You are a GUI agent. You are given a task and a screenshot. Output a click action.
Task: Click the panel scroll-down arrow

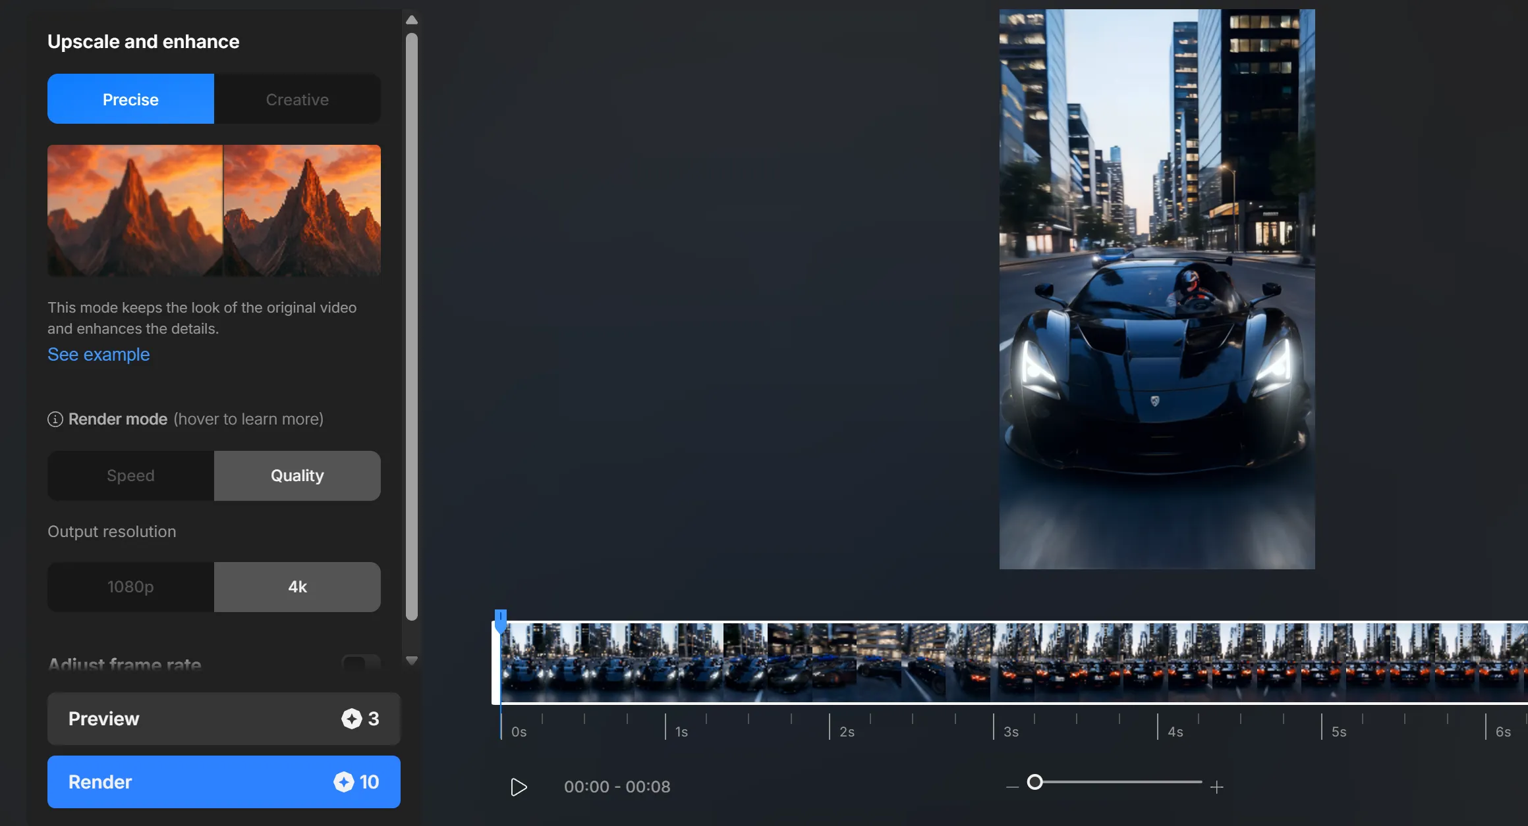pos(412,660)
